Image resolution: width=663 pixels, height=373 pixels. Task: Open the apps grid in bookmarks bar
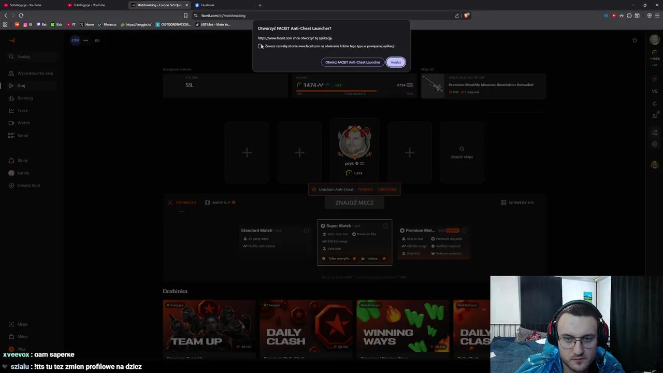point(5,24)
